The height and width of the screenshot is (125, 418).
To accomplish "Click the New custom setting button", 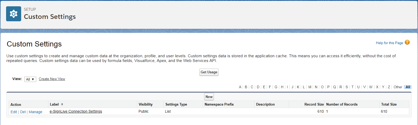I will (x=209, y=97).
